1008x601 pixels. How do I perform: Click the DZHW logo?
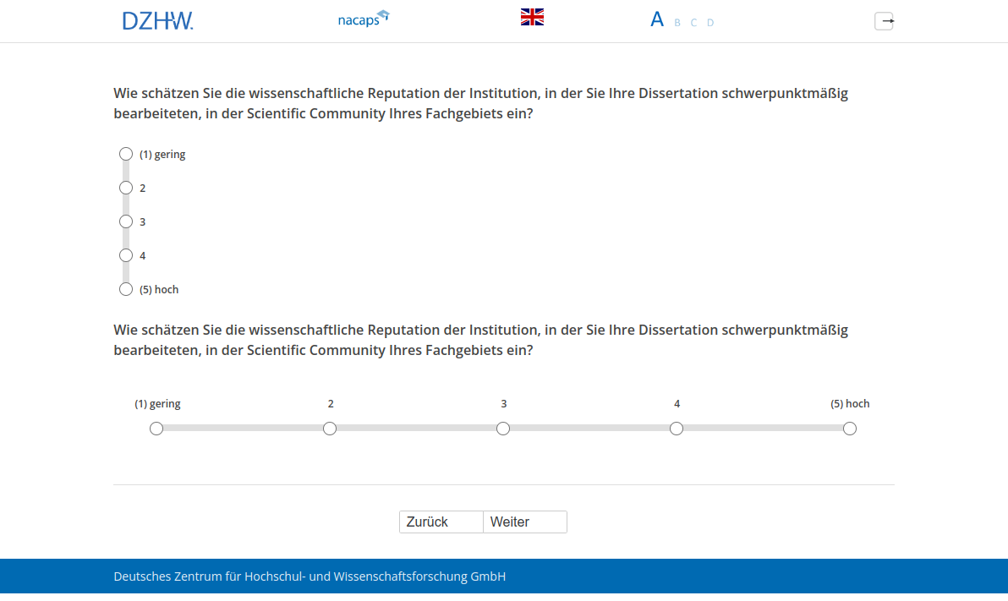pos(157,20)
